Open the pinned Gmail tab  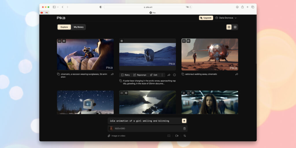coord(47,13)
